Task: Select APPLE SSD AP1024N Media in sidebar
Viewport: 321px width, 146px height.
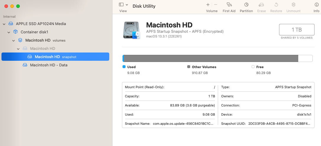Action: [x=41, y=24]
